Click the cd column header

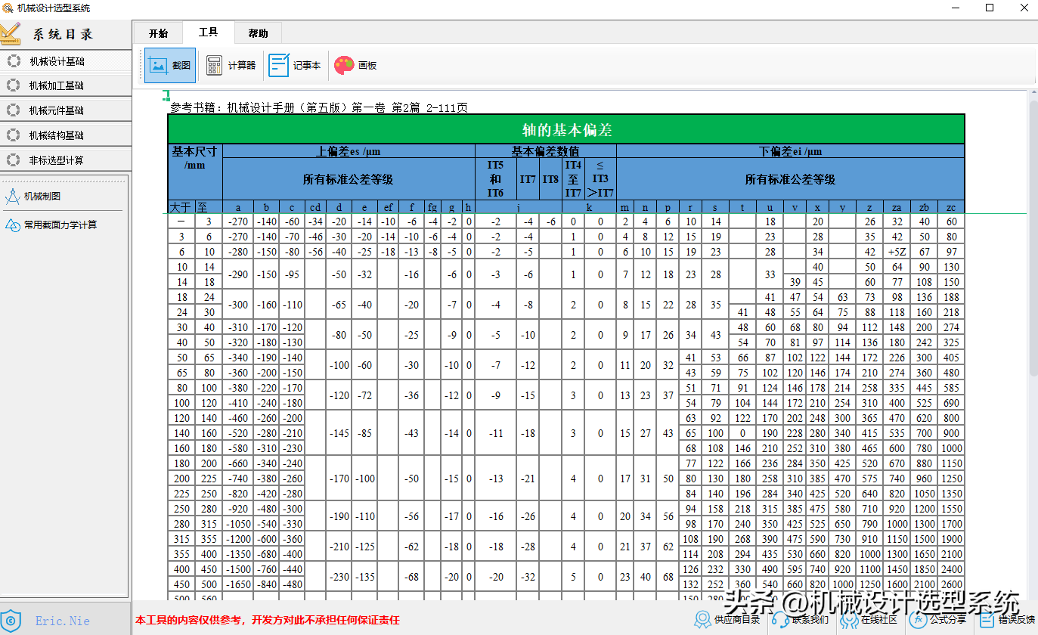pyautogui.click(x=315, y=207)
